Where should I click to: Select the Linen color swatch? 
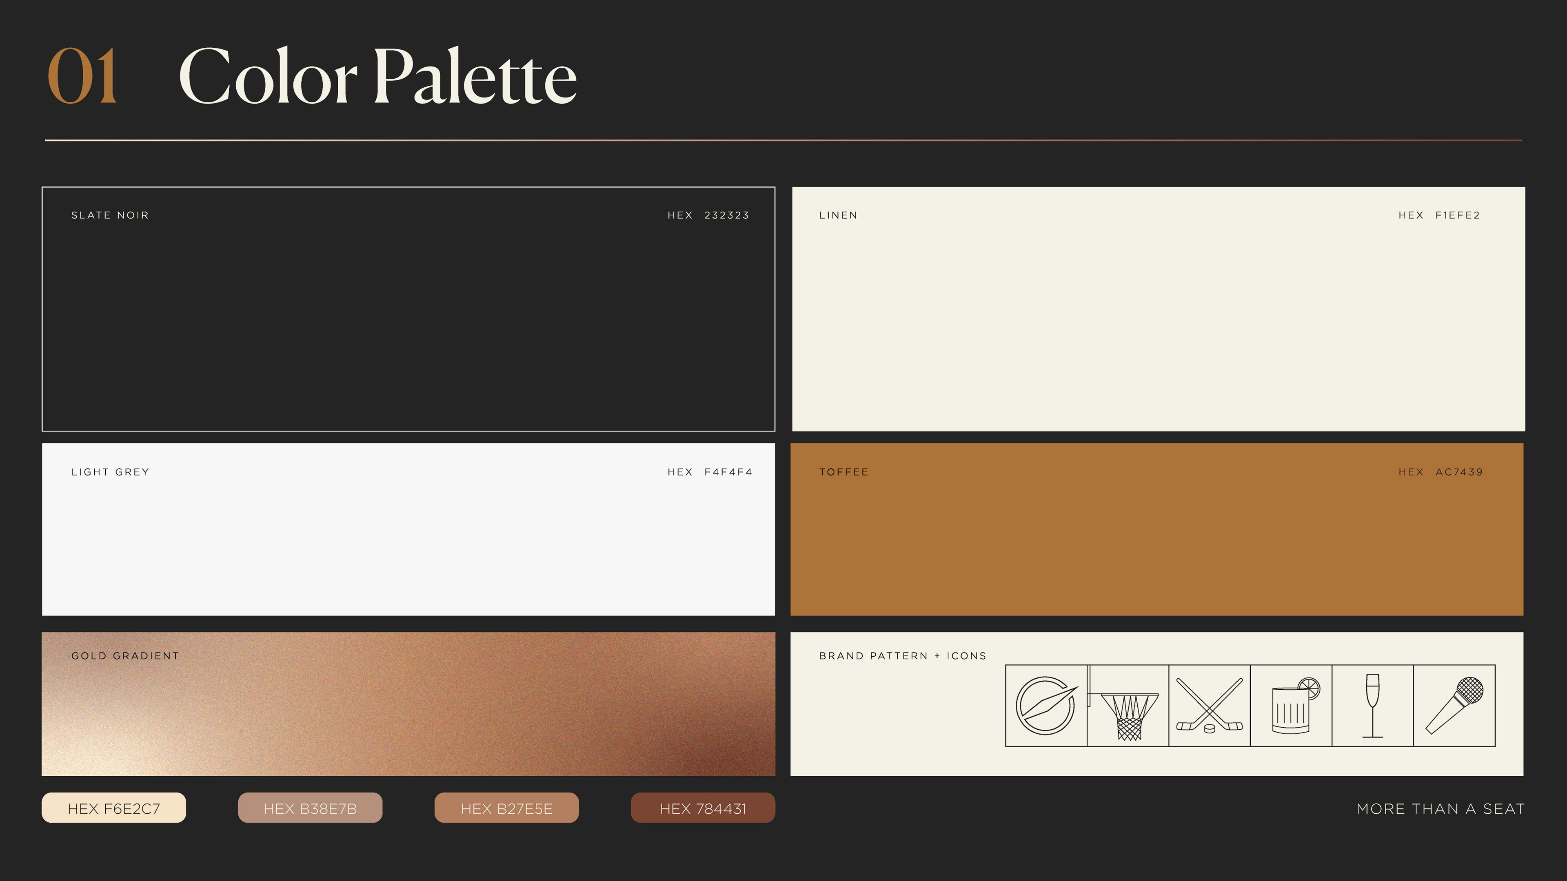point(1158,309)
